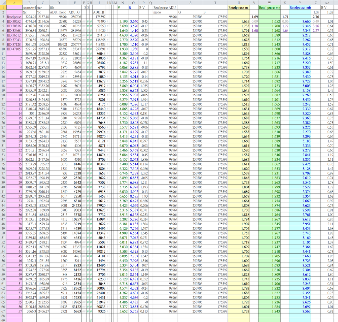
Task: Click the '3224.95' Xc value for Betelgeuse
Action: [x=29, y=17]
